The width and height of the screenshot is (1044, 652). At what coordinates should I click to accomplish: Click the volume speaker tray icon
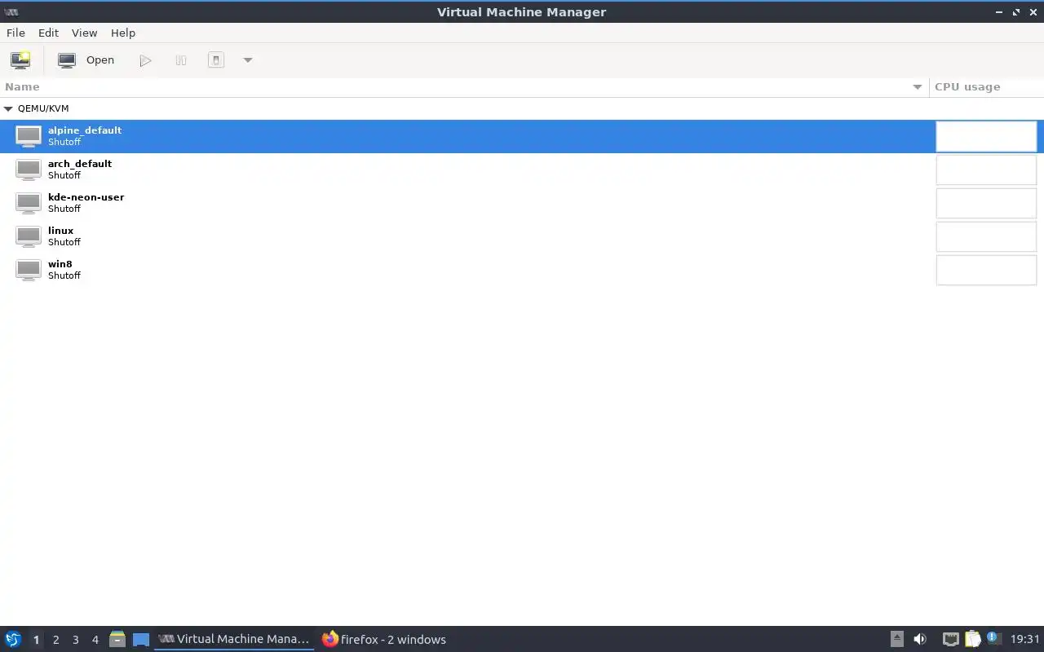point(920,639)
